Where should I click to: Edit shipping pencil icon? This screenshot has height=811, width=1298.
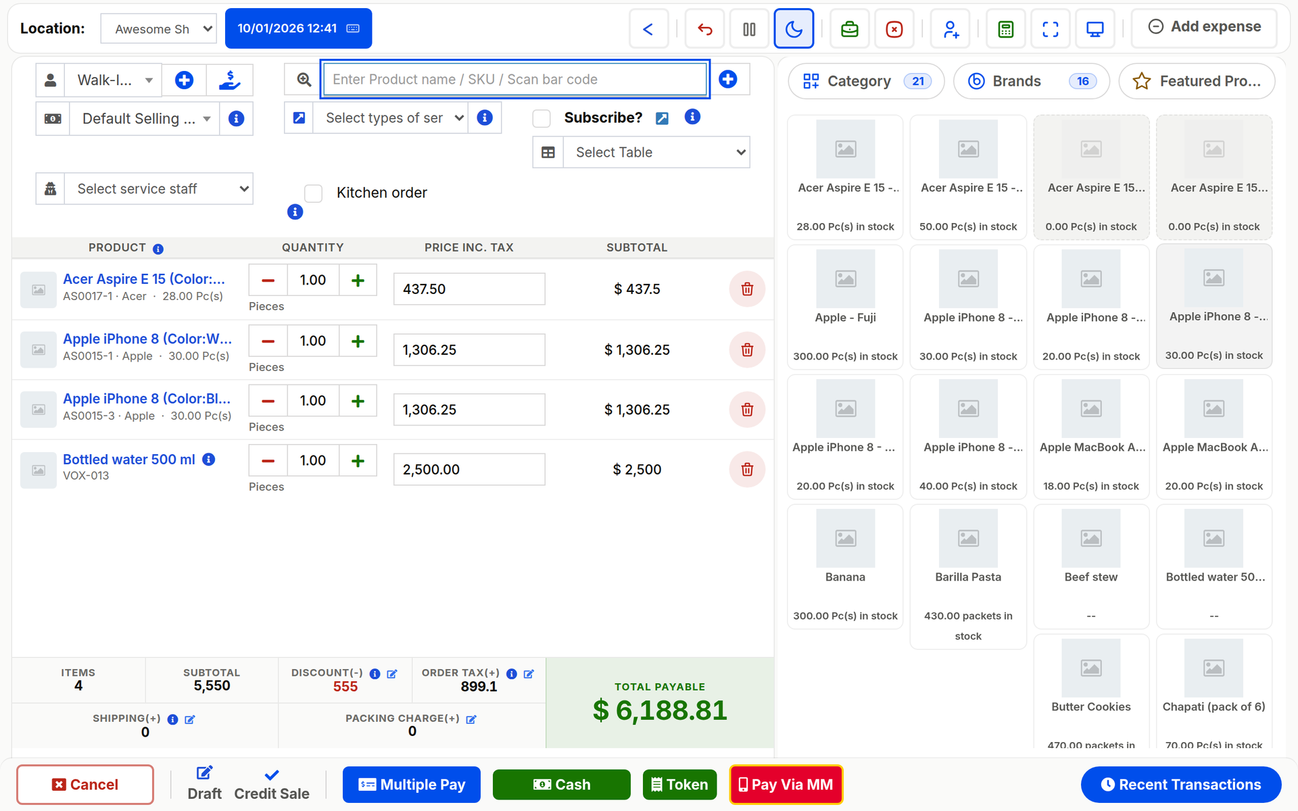pyautogui.click(x=190, y=720)
